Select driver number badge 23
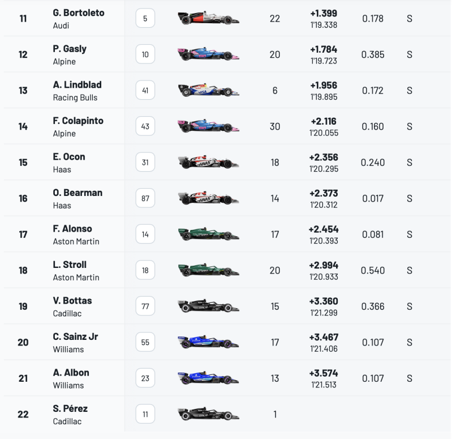The height and width of the screenshot is (439, 452). tap(145, 378)
